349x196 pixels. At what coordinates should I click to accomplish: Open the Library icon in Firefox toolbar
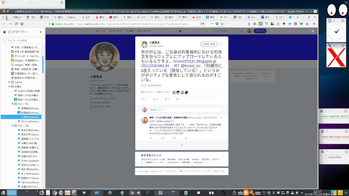255,24
